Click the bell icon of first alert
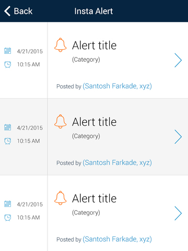Screen dimensions: 188x251 click(60, 45)
